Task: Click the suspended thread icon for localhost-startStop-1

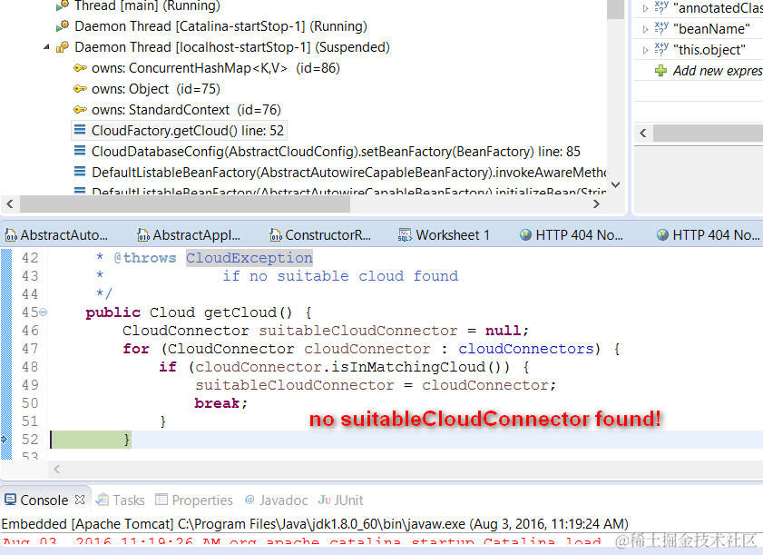Action: [63, 47]
